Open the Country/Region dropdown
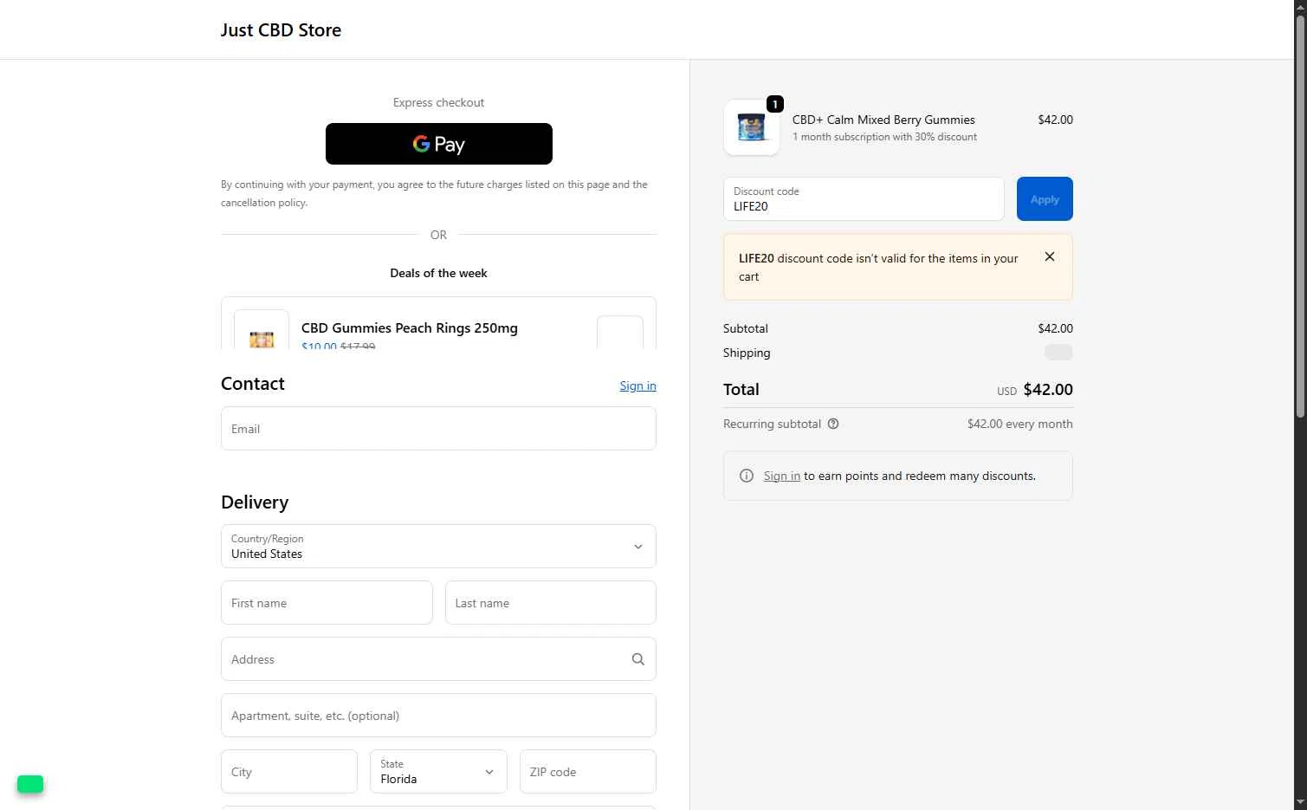Viewport: 1307px width, 810px height. pyautogui.click(x=438, y=547)
